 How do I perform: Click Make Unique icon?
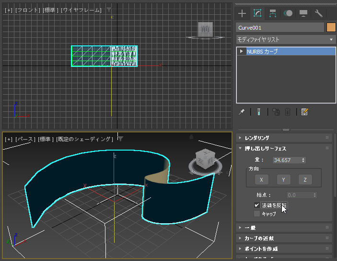click(276, 112)
